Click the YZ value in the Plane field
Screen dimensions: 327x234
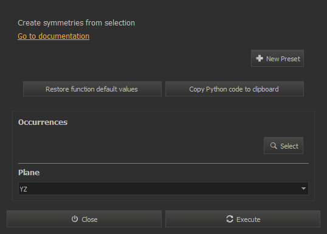click(x=23, y=189)
